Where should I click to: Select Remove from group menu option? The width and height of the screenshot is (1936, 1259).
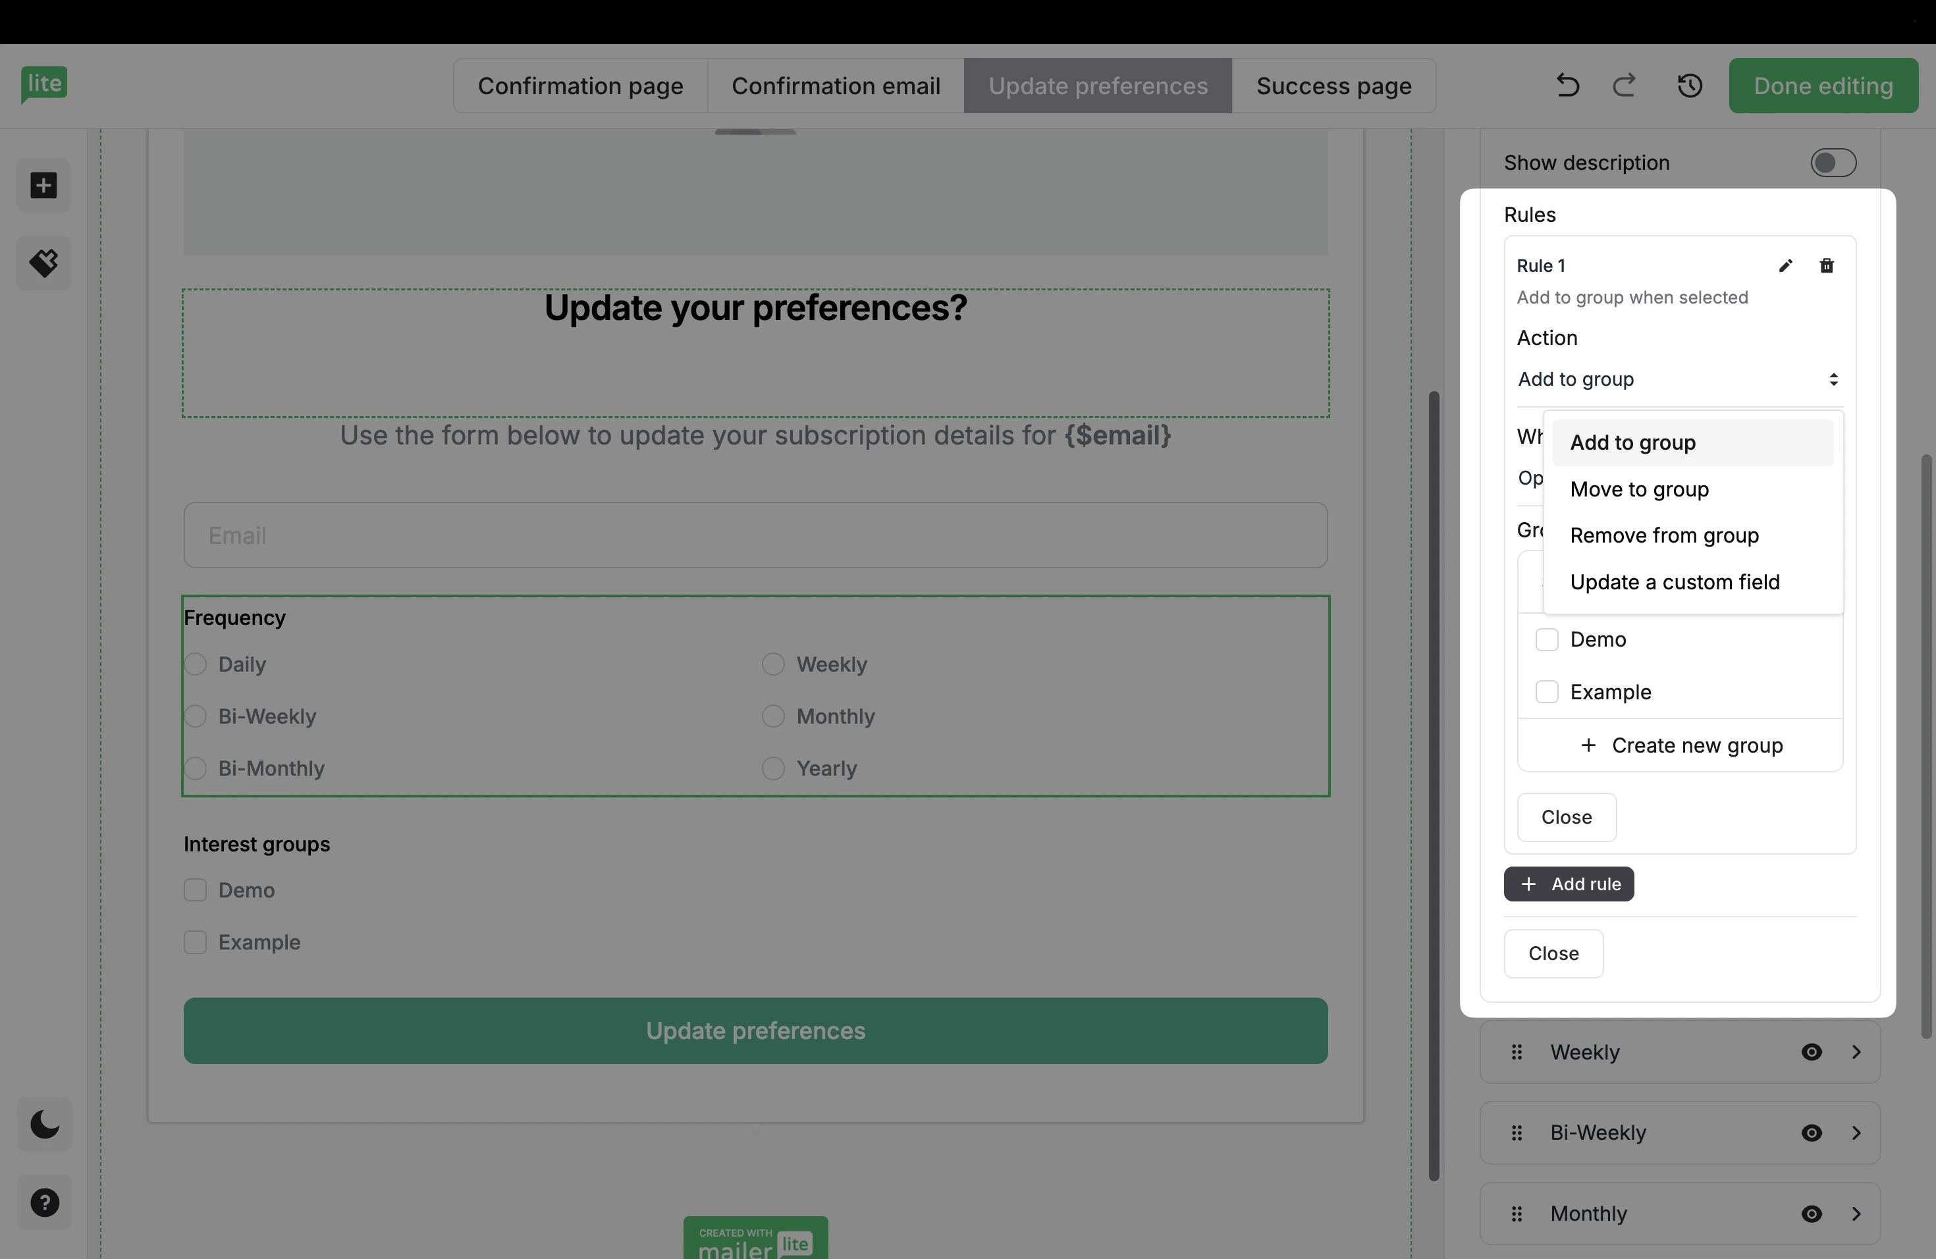[x=1664, y=536]
